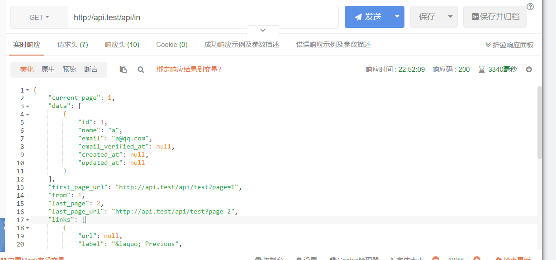
Task: Click the 保存并归档 button
Action: point(495,17)
